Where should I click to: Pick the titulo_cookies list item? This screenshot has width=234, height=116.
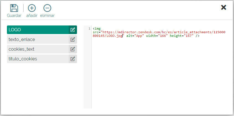pyautogui.click(x=38, y=59)
